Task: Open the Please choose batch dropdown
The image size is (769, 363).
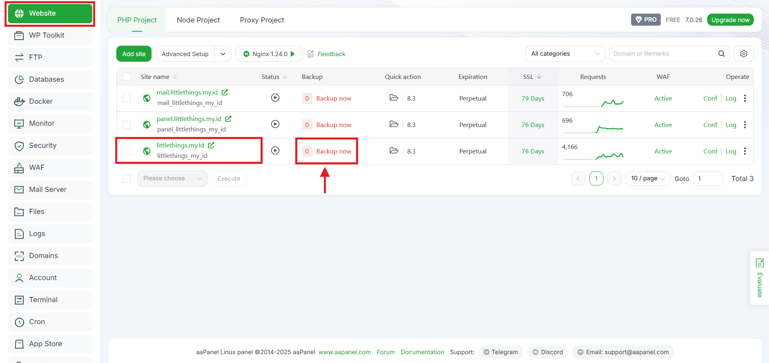Action: pyautogui.click(x=172, y=179)
